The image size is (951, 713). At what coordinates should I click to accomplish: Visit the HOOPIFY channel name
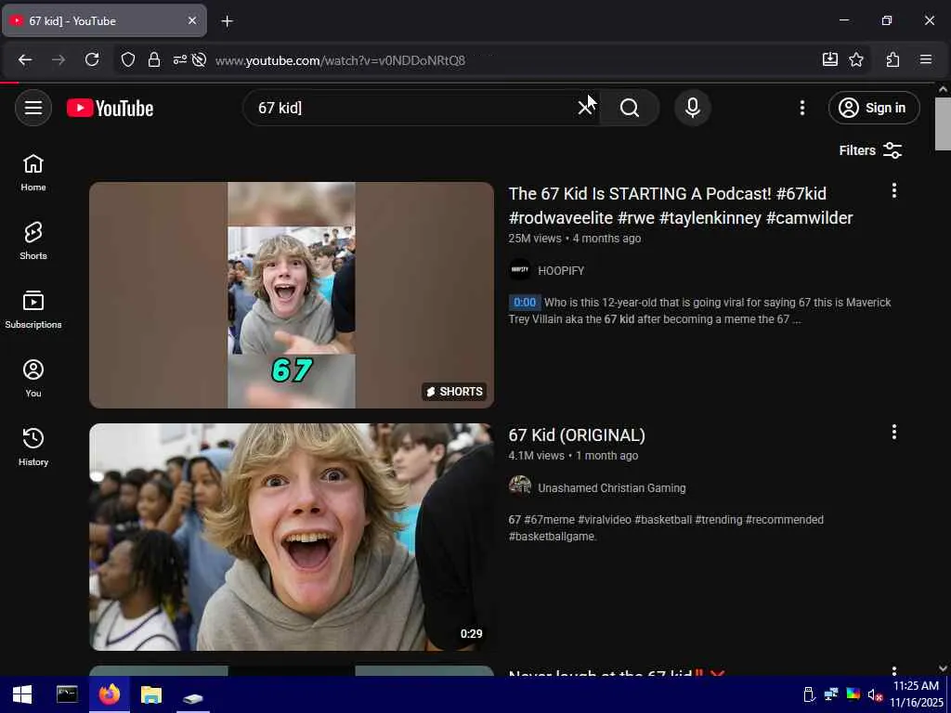(x=561, y=271)
